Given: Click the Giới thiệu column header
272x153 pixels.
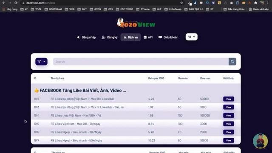Looking at the screenshot, I should [x=229, y=78].
